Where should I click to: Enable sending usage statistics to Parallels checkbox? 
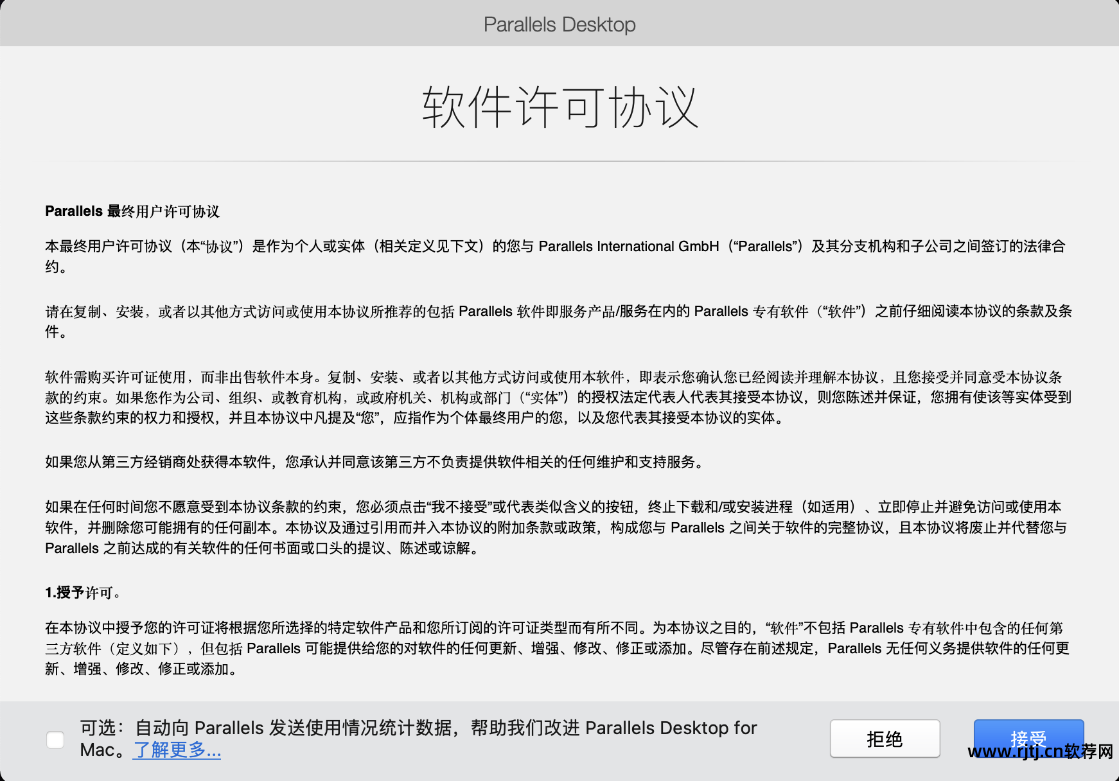(55, 740)
